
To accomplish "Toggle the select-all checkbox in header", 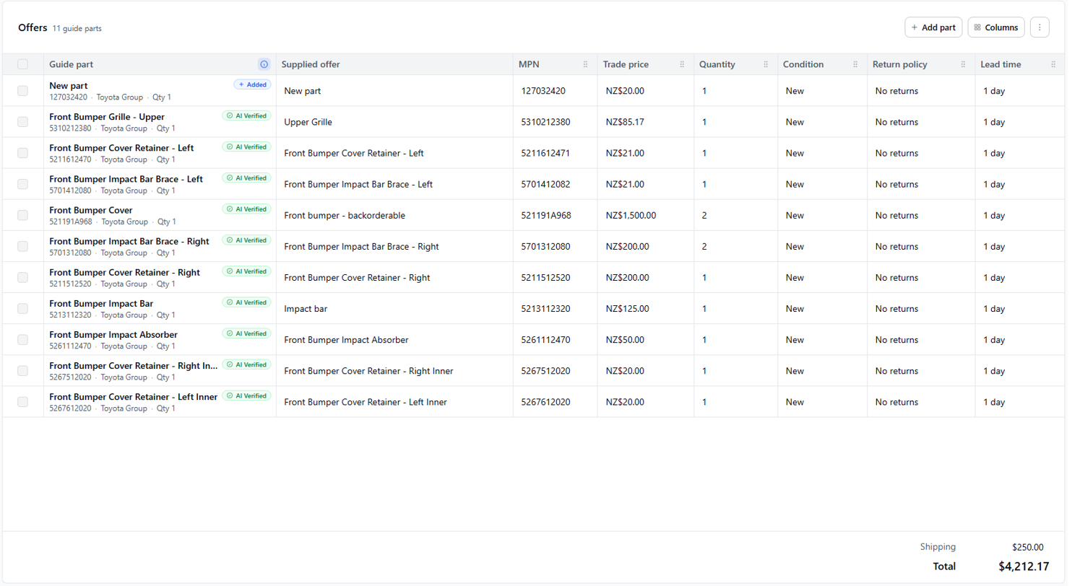I will 22,64.
